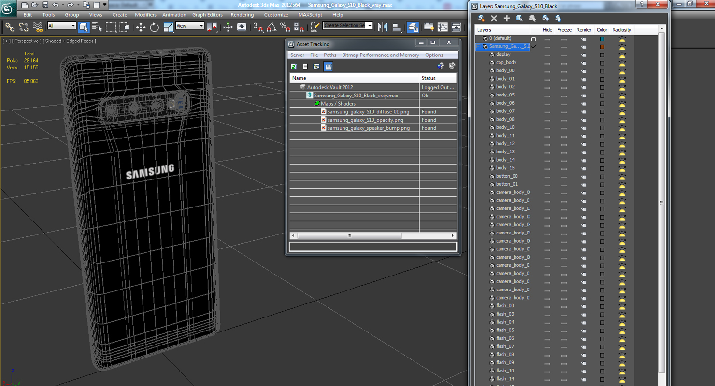The height and width of the screenshot is (386, 715).
Task: Click the Radiosity column header
Action: tap(622, 30)
